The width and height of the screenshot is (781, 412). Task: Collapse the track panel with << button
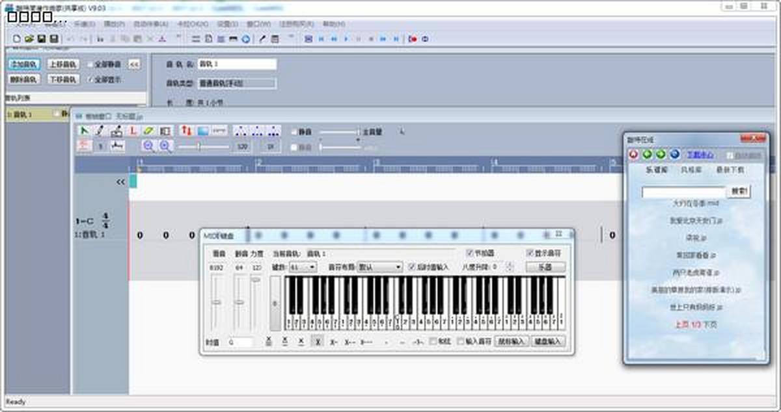(134, 64)
